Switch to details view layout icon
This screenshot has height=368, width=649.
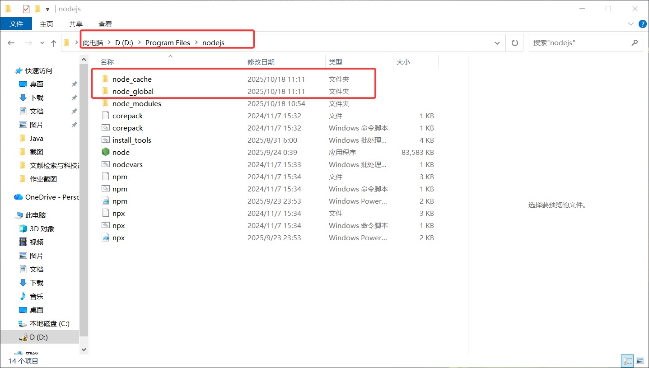click(628, 361)
